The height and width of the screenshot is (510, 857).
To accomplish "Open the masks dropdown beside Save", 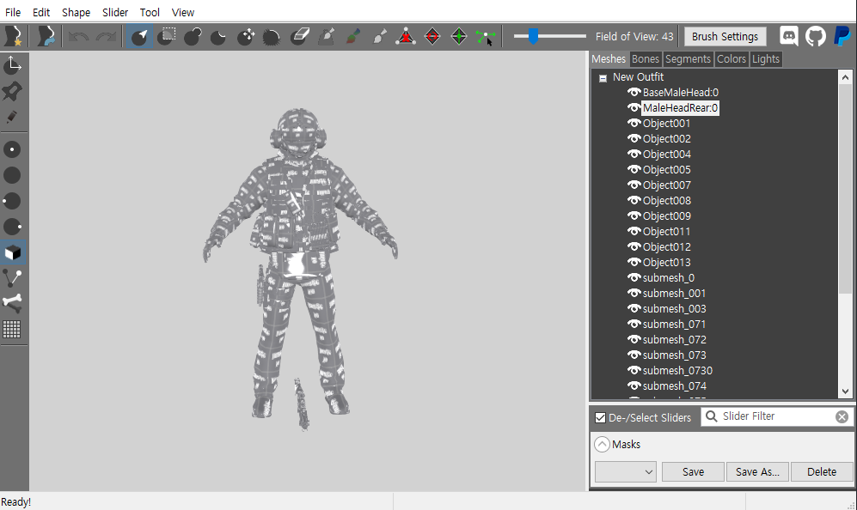I will pos(625,471).
